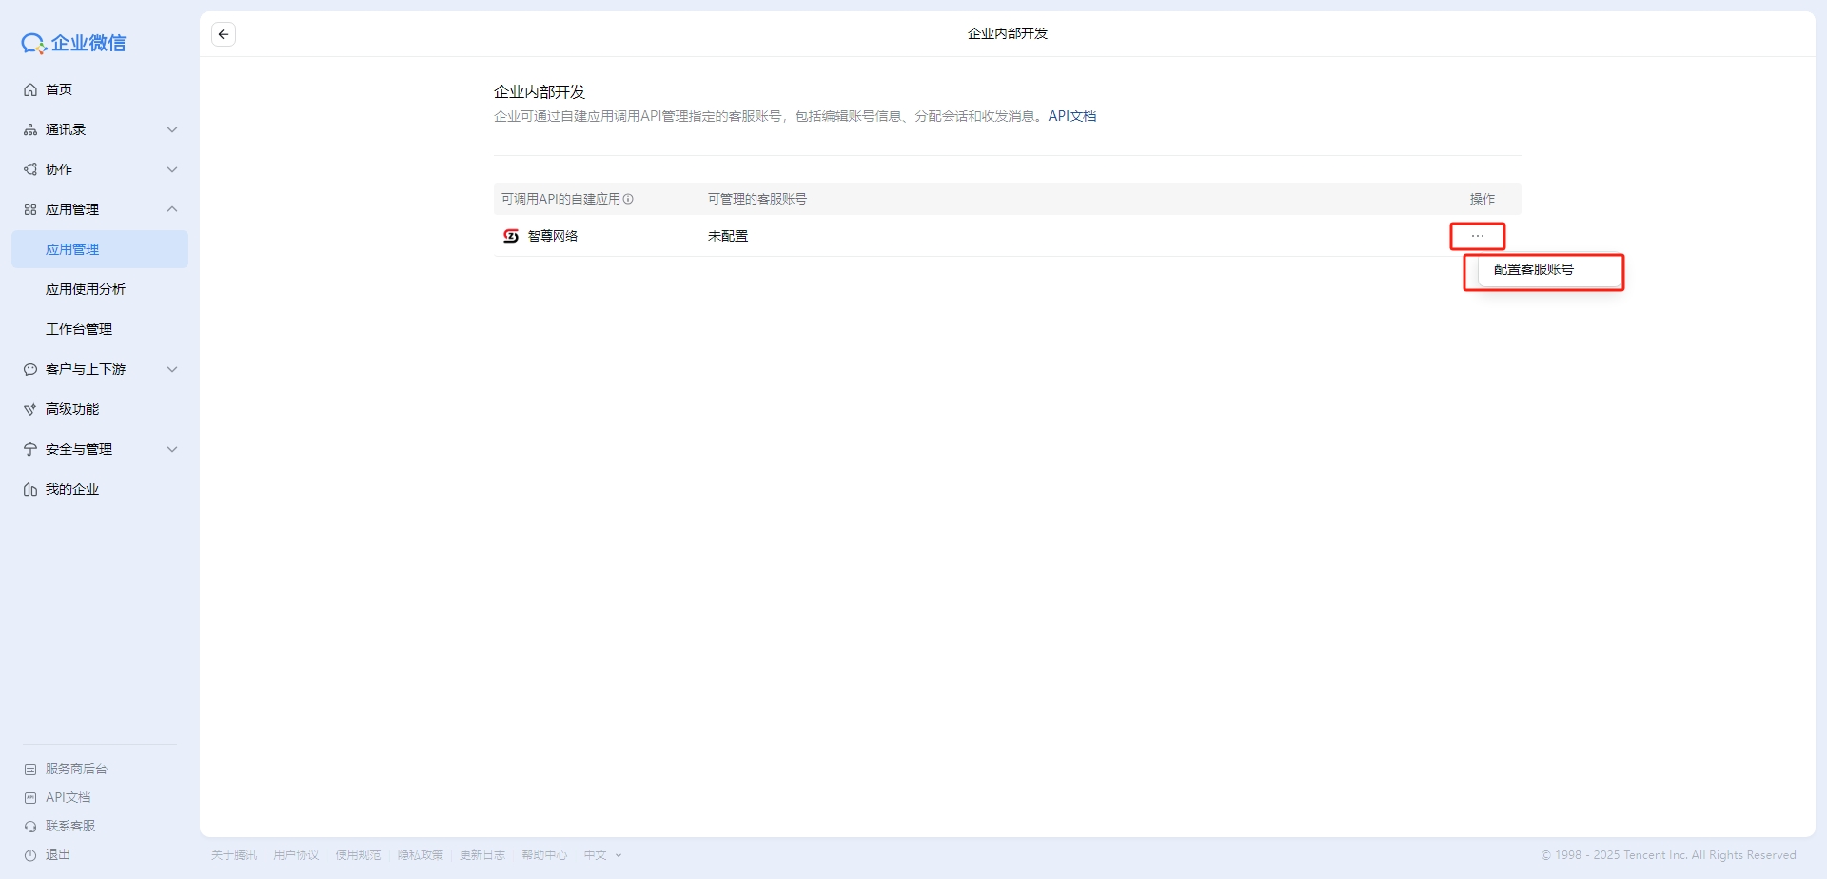This screenshot has height=879, width=1827.
Task: Open the 隐私政策 footer link
Action: [420, 855]
